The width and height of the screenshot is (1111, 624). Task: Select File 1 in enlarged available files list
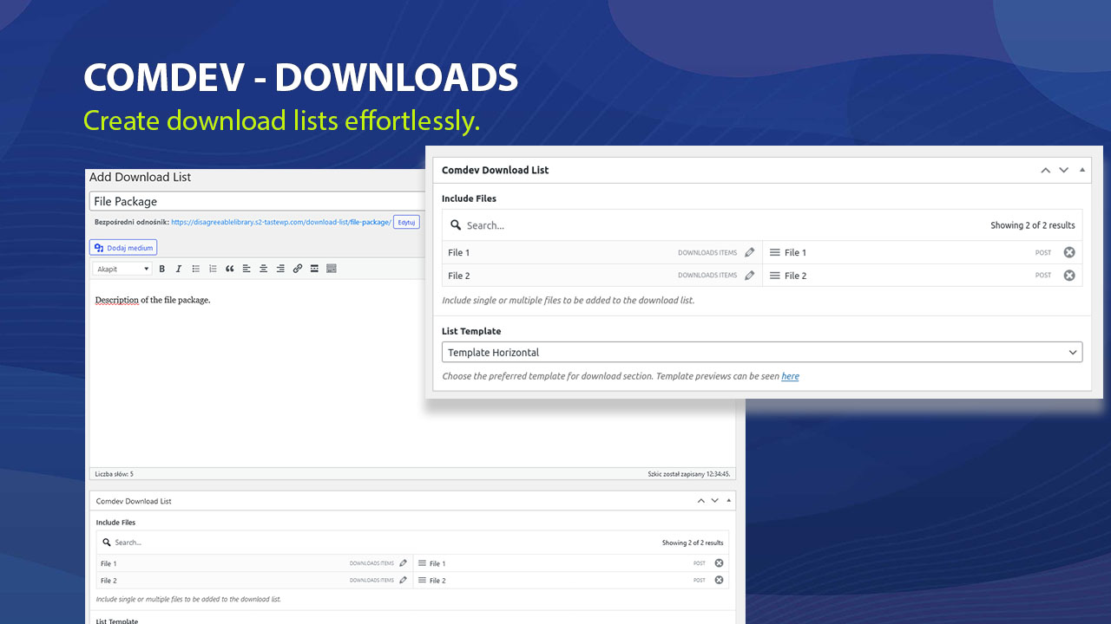click(x=602, y=252)
